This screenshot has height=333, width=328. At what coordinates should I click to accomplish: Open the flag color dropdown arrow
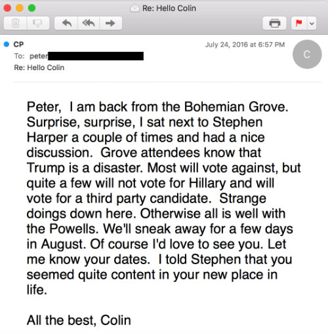coord(312,23)
